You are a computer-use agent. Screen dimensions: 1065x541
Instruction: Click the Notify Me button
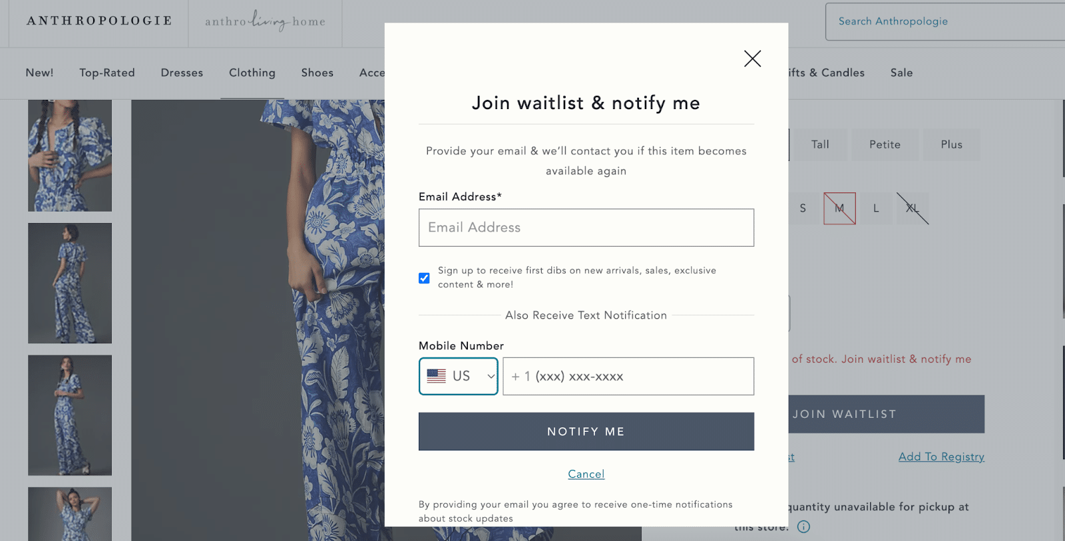click(586, 431)
